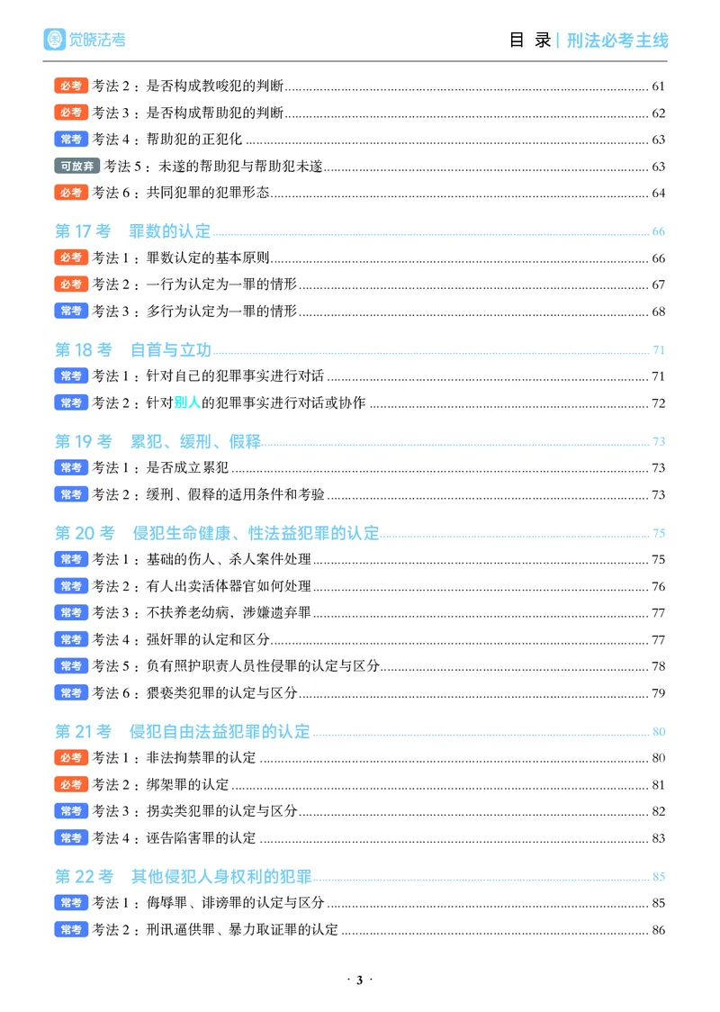
Task: Click the 常考 badge beside 猥亵类犯罪的认定与区分
Action: click(x=71, y=693)
